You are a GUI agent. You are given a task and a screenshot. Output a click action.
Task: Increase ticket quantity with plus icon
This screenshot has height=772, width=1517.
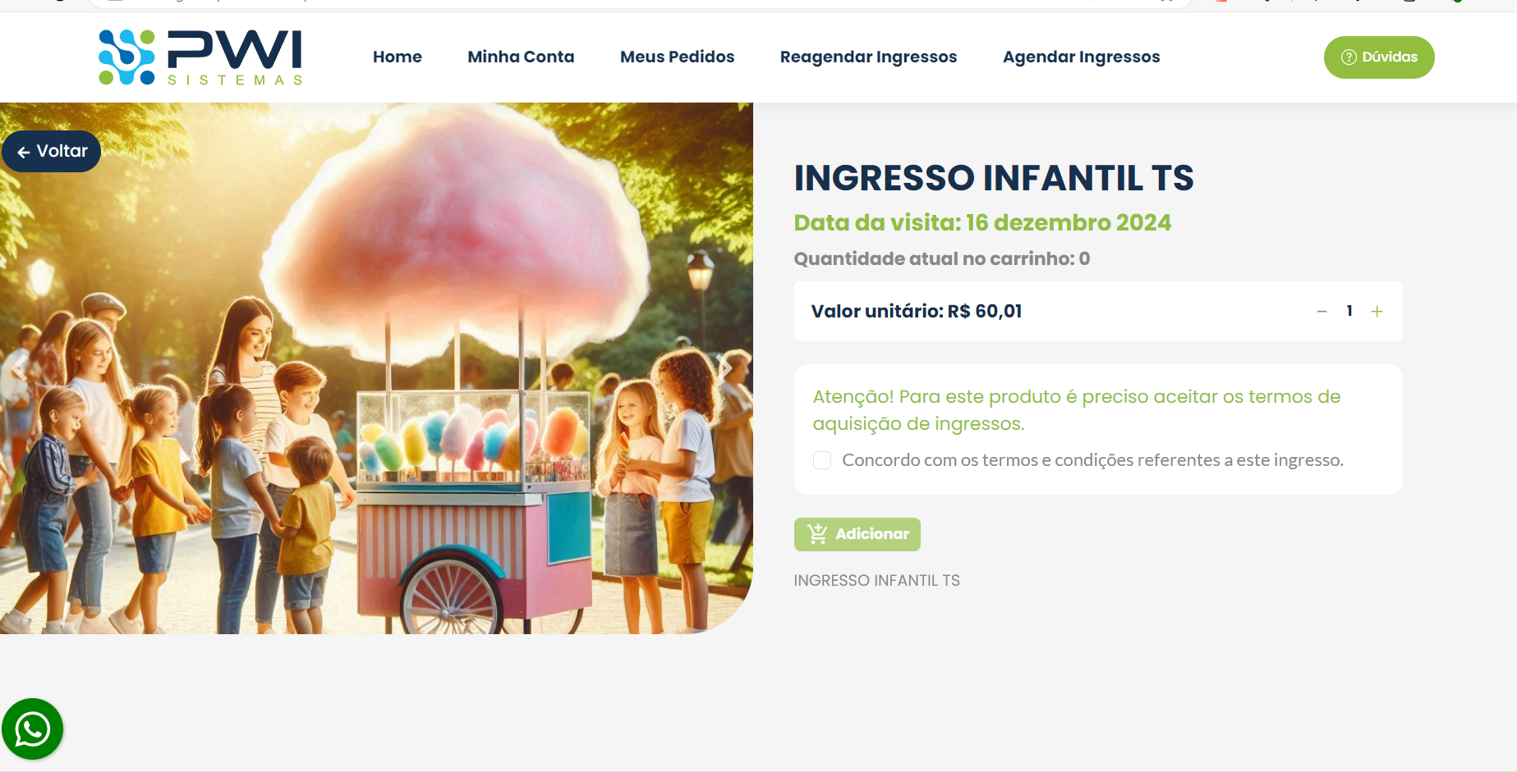coord(1377,312)
